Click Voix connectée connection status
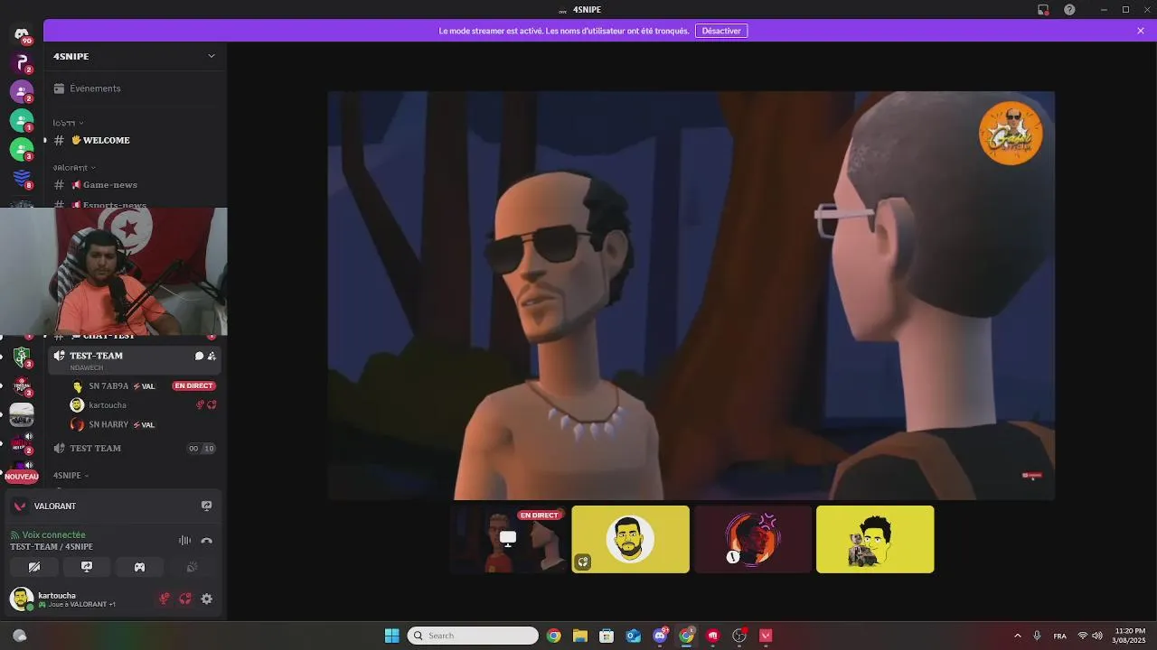Image resolution: width=1157 pixels, height=650 pixels. 53,535
